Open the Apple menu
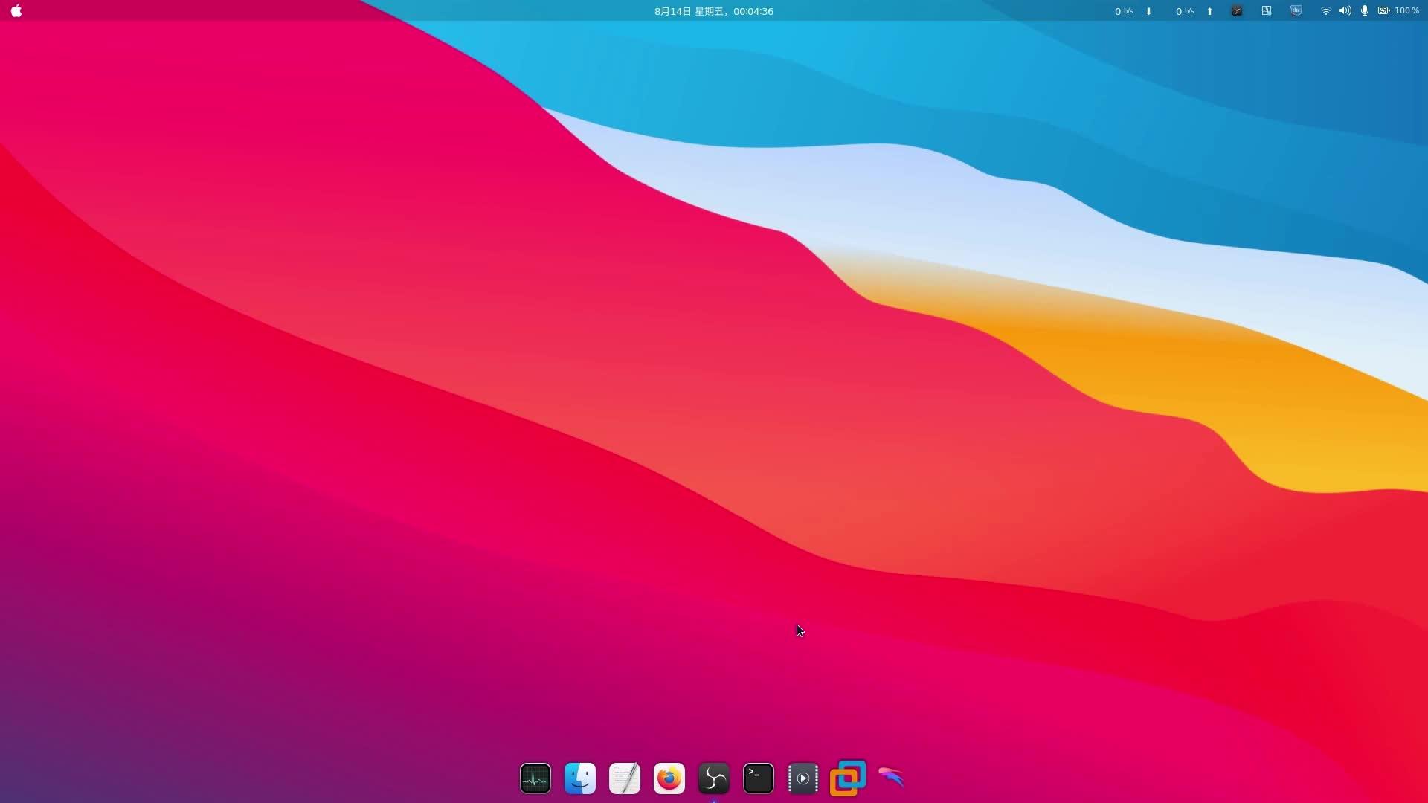Screen dimensions: 1428x803 (16, 11)
